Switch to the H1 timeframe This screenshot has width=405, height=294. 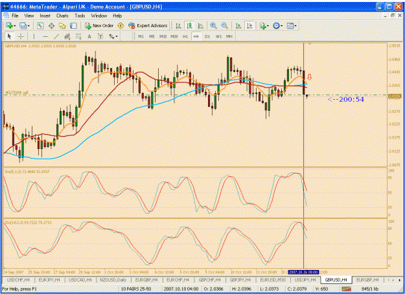(x=185, y=36)
